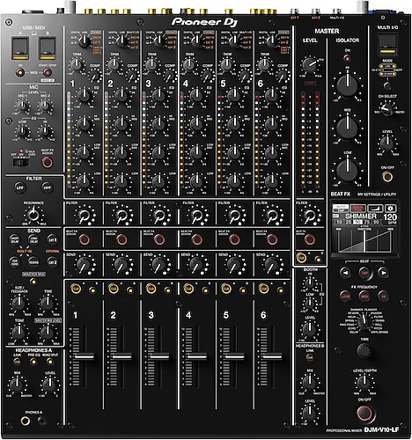Turn the channel 2 Trim knob
Image resolution: width=412 pixels, height=440 pixels.
point(114,64)
